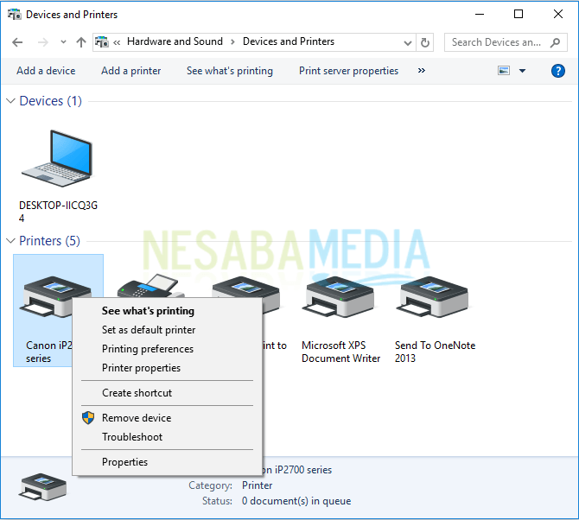The width and height of the screenshot is (579, 520).
Task: Change your view icon
Action: click(504, 70)
